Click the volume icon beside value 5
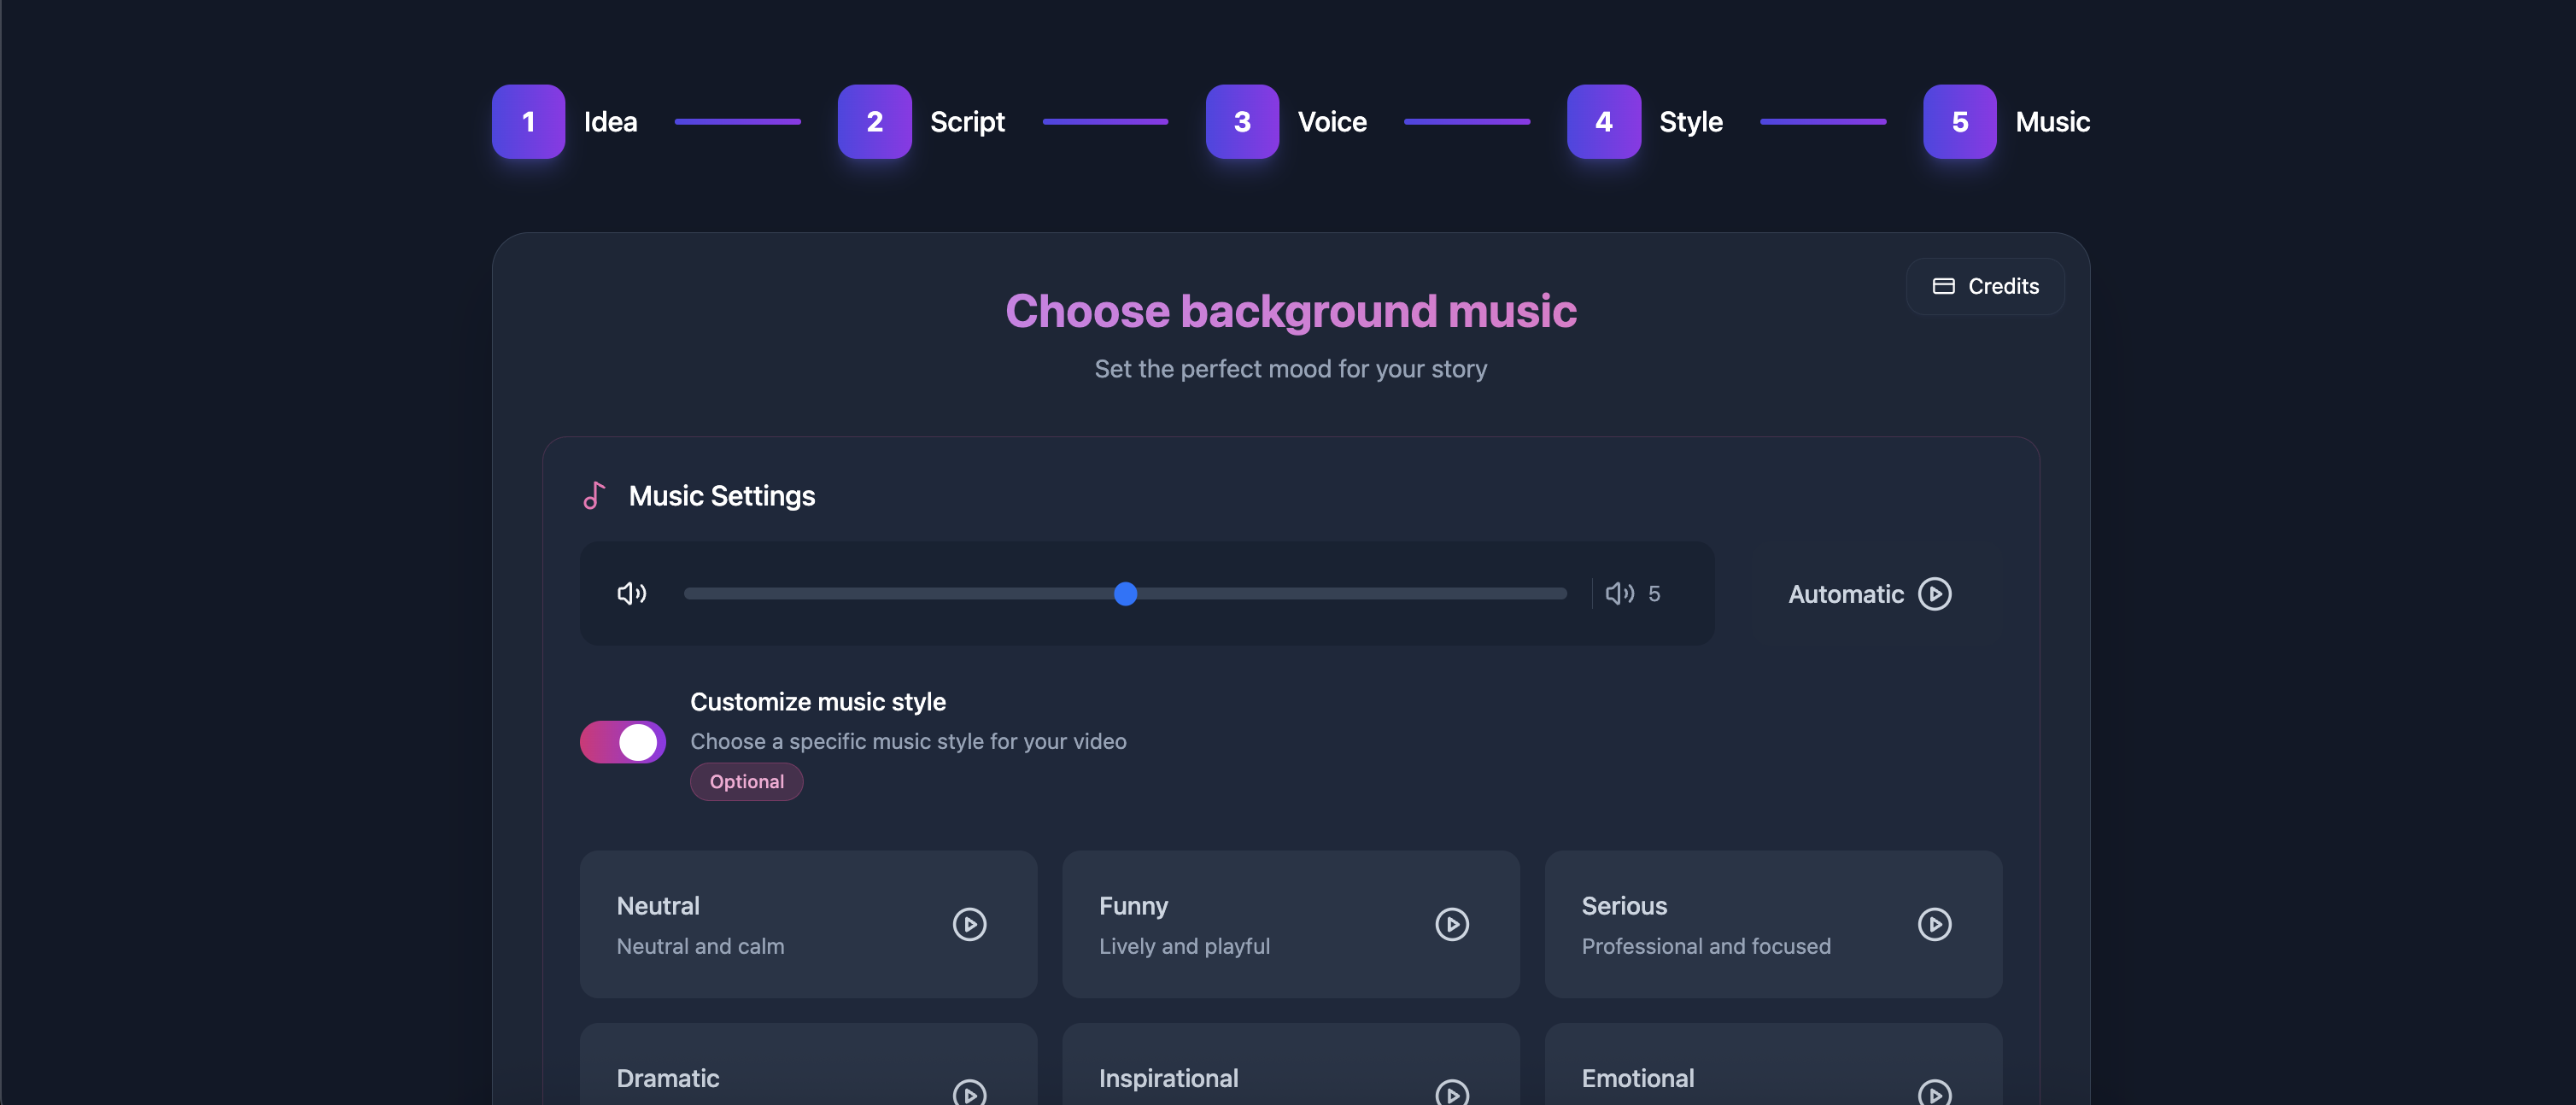 [1619, 594]
